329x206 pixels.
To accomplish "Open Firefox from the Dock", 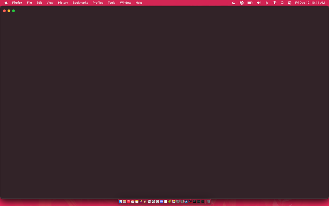I will [x=140, y=201].
